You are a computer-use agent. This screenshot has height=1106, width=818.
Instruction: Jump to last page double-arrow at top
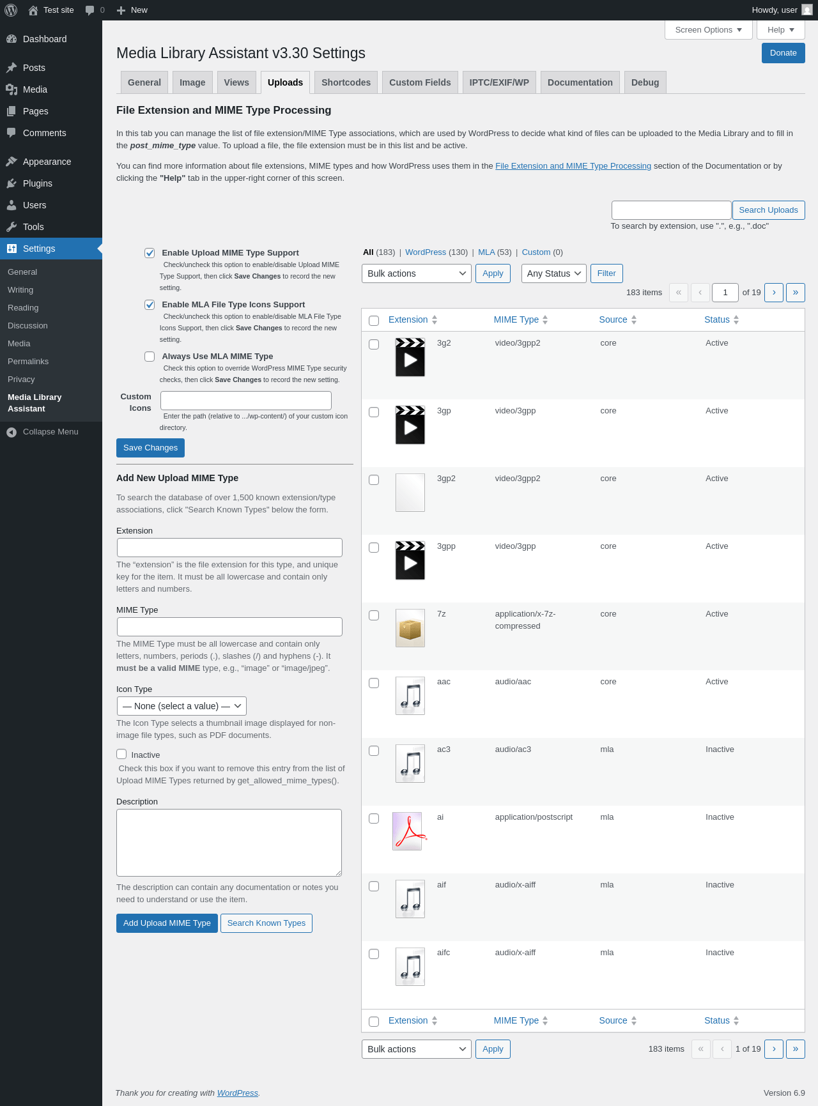tap(796, 293)
